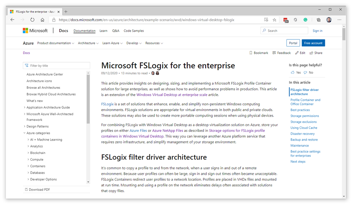Jump to Using Cloud Cache section
The width and height of the screenshot is (352, 204).
(304, 128)
